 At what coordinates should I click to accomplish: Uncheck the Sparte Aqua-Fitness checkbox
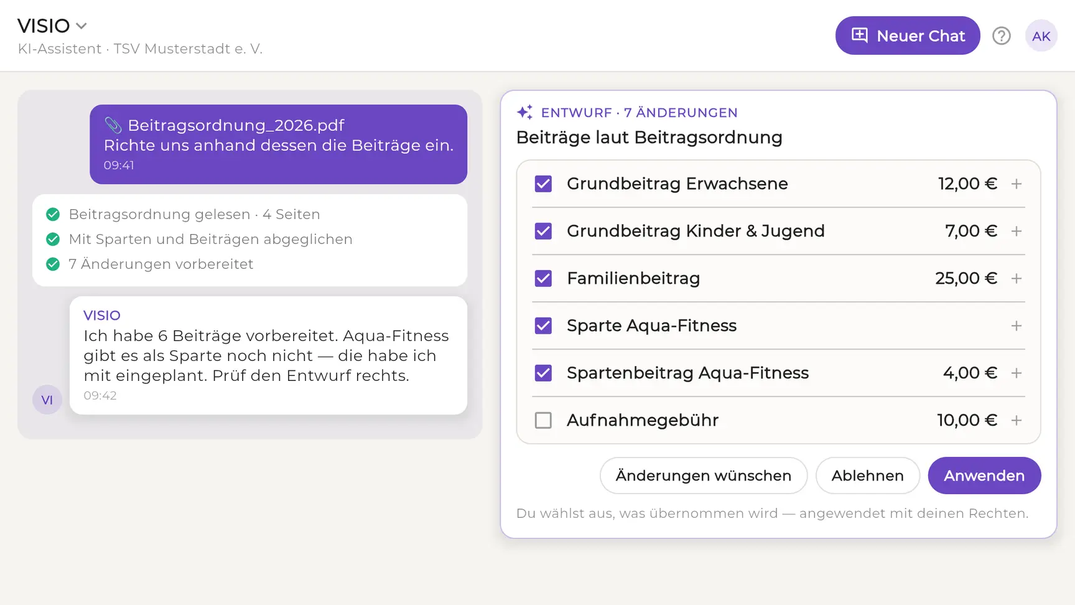[x=543, y=326]
